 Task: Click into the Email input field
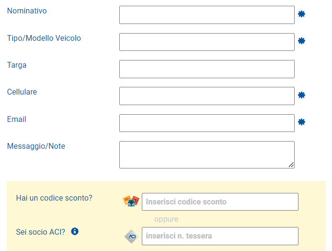click(206, 123)
